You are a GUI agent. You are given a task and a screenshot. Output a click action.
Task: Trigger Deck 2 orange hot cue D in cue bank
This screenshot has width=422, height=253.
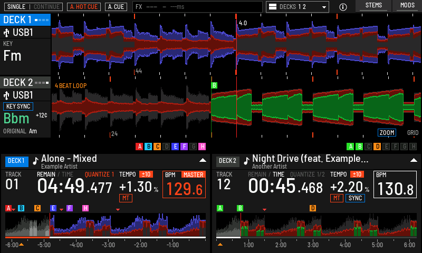[377, 147]
